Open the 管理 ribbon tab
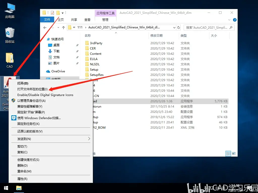 105,20
